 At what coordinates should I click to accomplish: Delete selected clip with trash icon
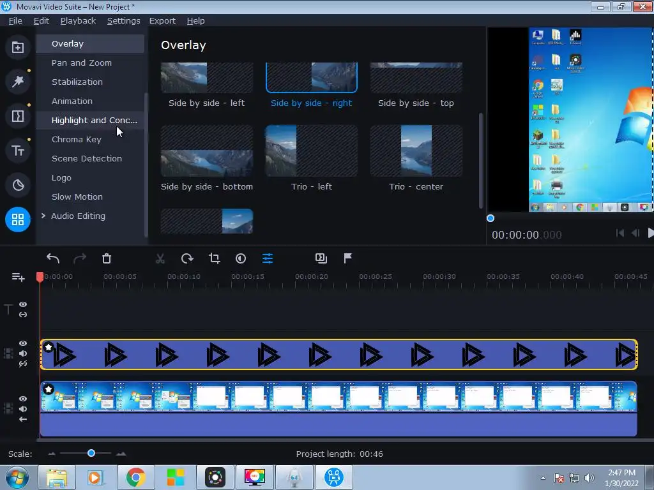click(107, 259)
